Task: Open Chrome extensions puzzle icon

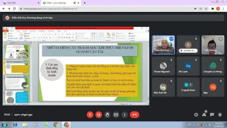Action: click(213, 9)
